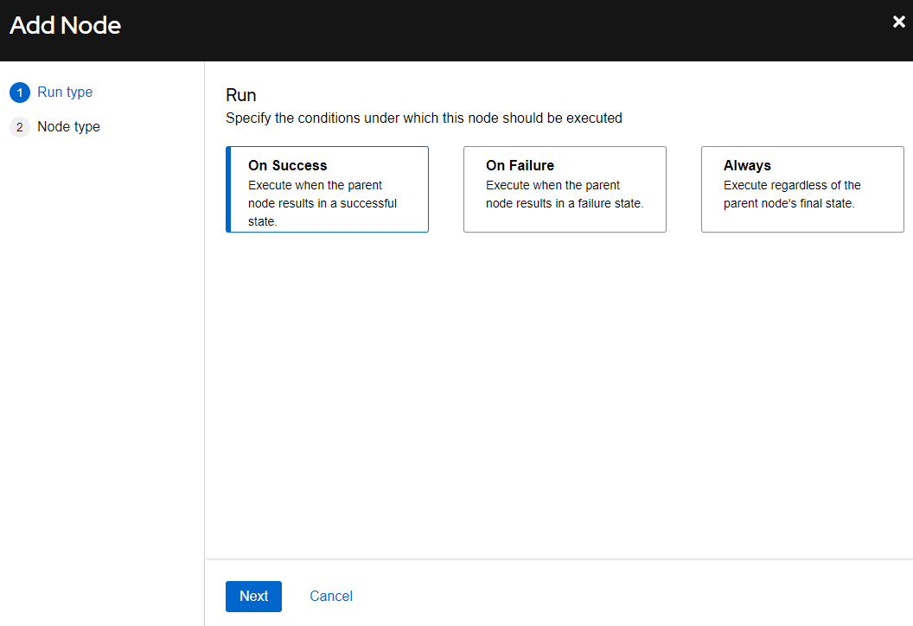Click the bold "On Failure" card title
913x626 pixels.
[520, 165]
